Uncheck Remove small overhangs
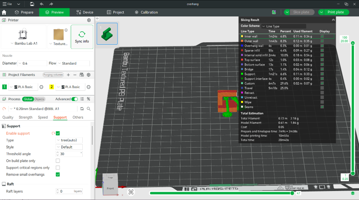The width and height of the screenshot is (359, 200). [58, 174]
